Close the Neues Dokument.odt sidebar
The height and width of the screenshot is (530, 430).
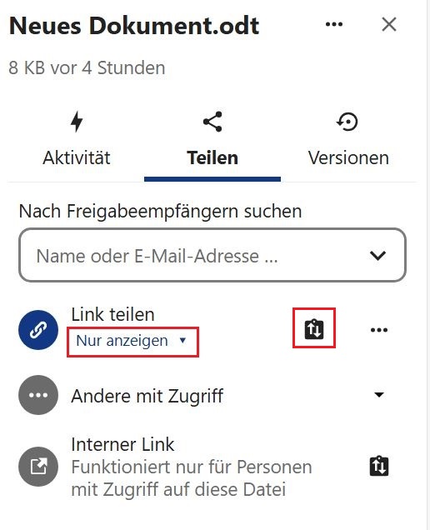click(389, 24)
